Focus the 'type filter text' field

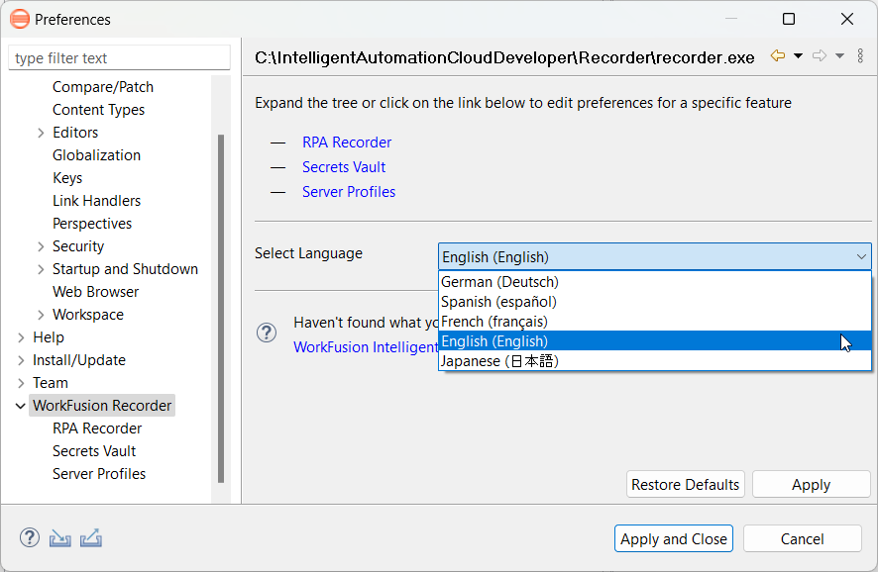tap(119, 58)
